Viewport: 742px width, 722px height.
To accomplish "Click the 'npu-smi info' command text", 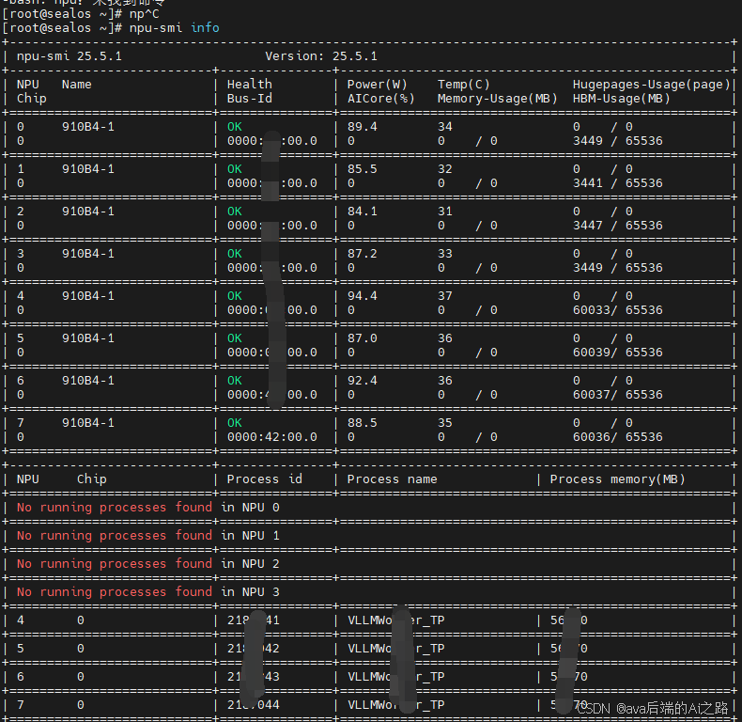I will tap(174, 28).
